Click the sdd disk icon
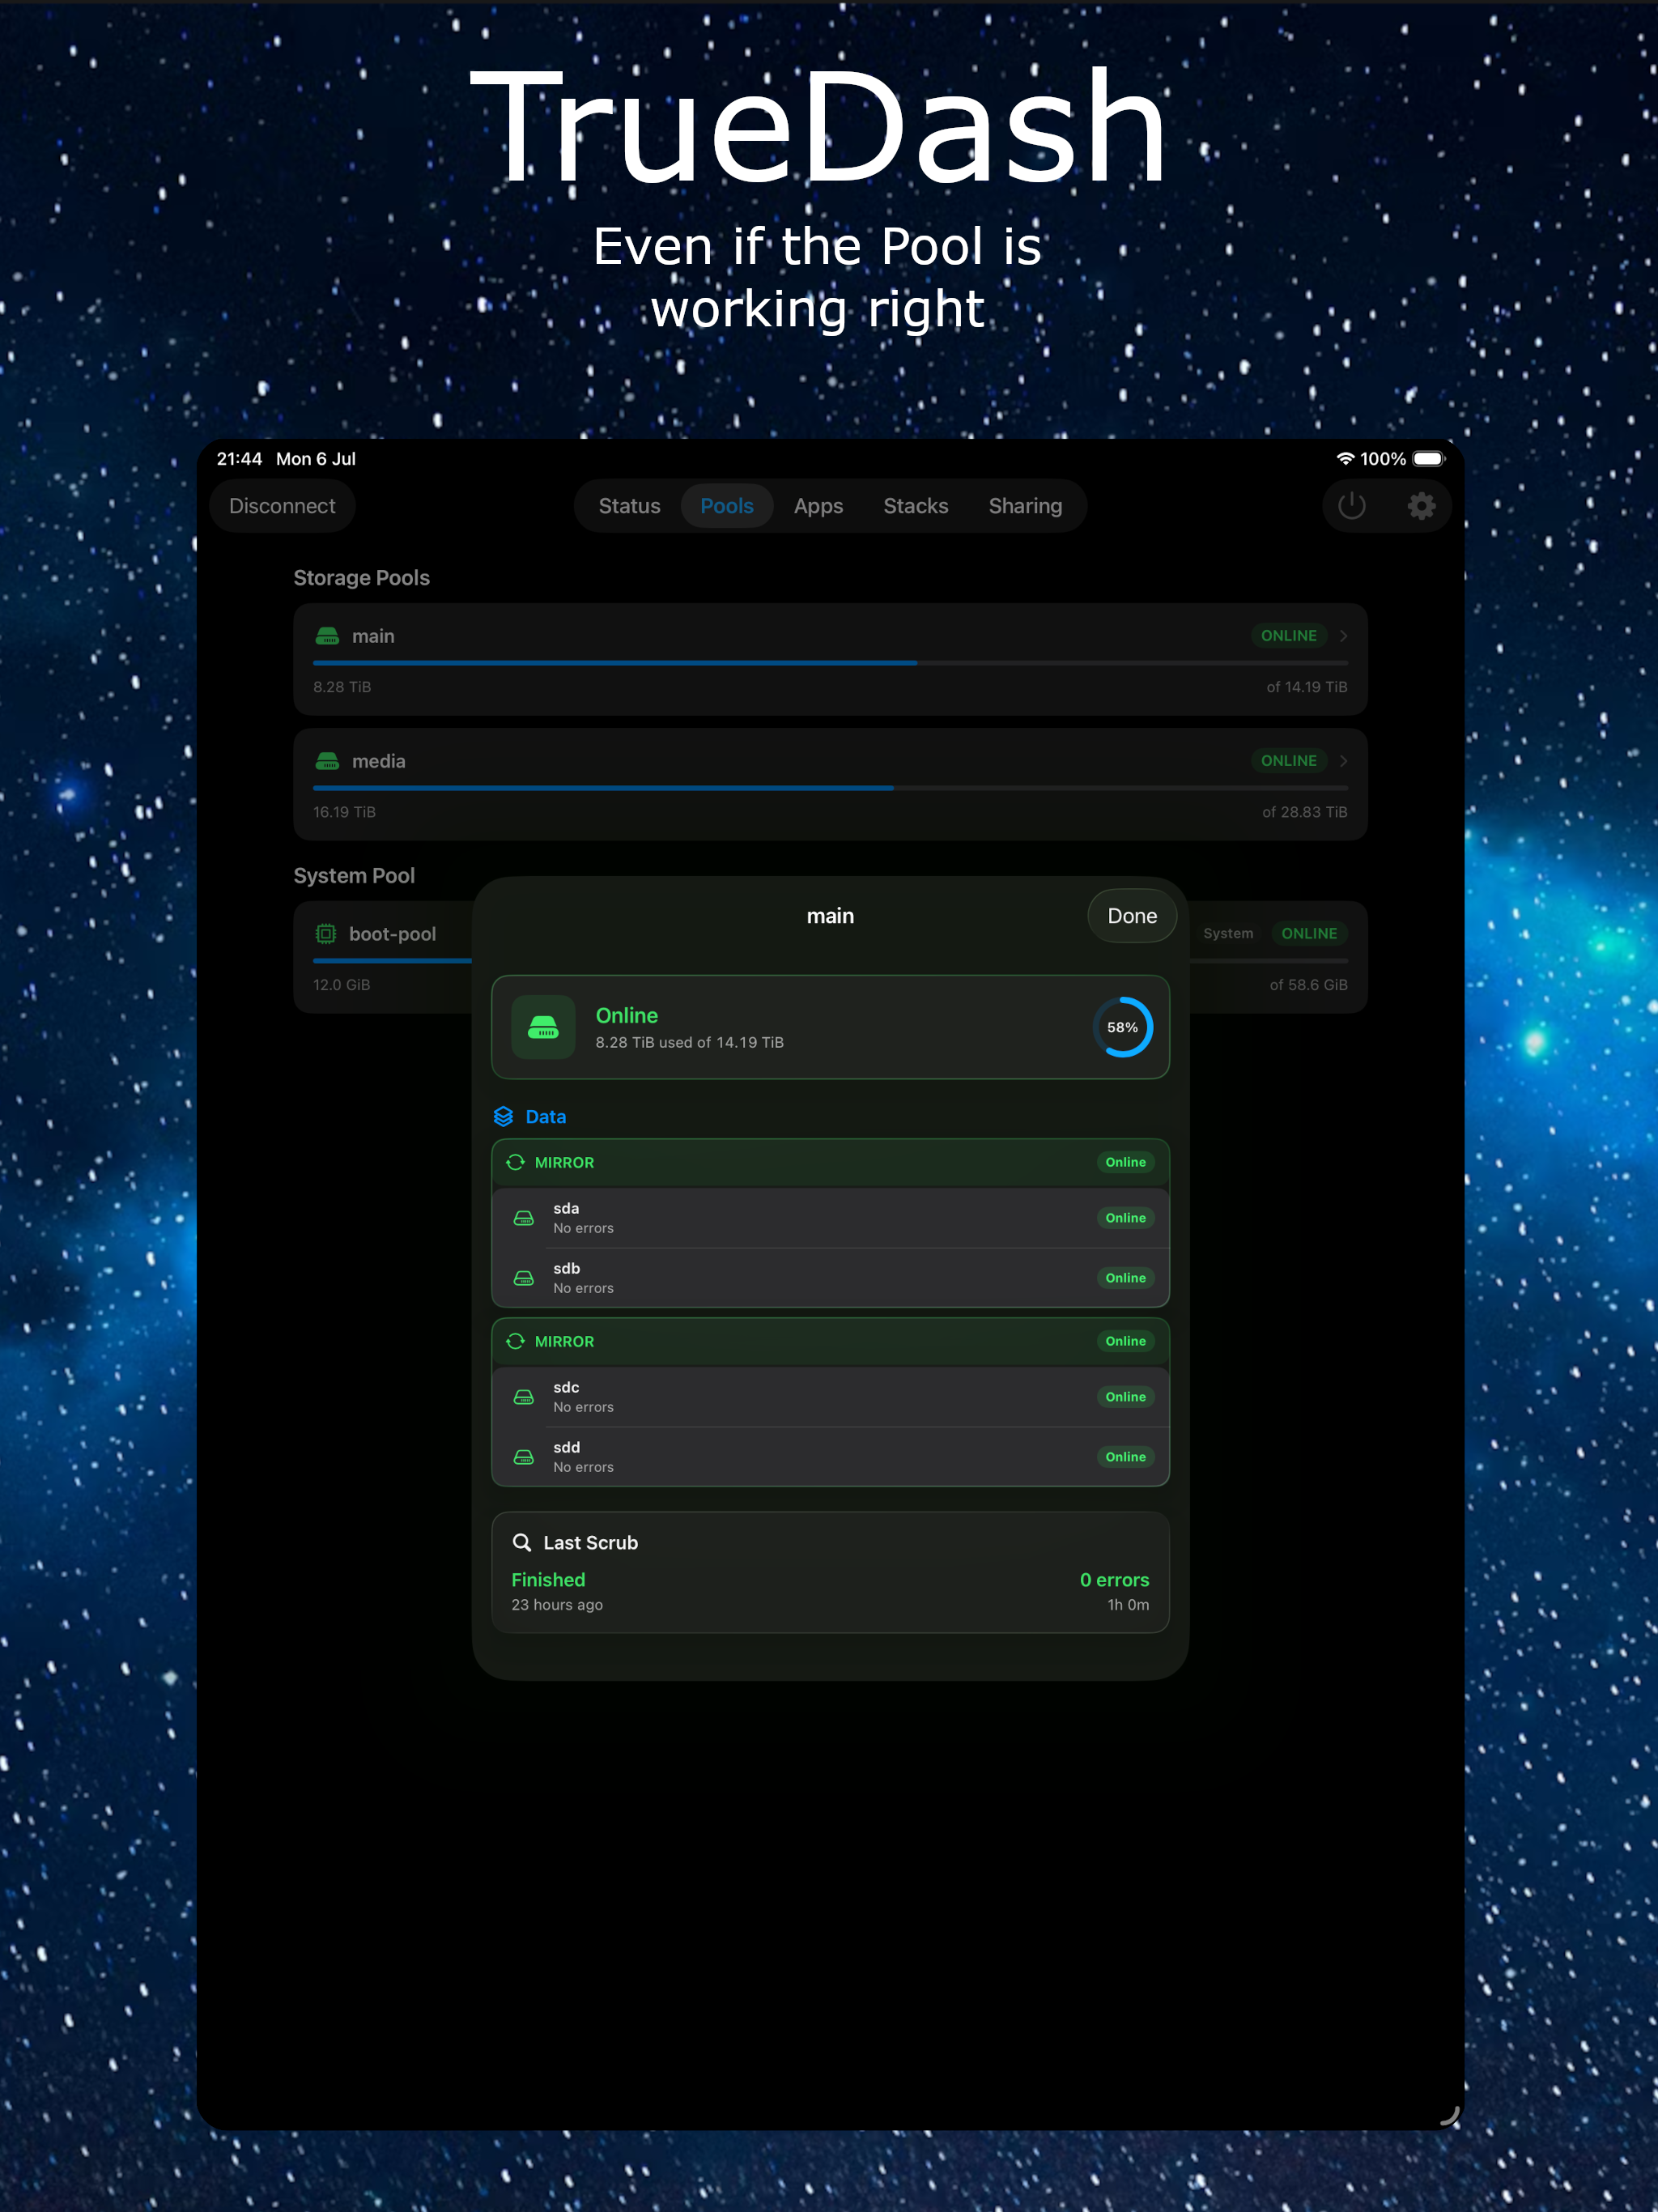This screenshot has width=1658, height=2212. (x=523, y=1457)
